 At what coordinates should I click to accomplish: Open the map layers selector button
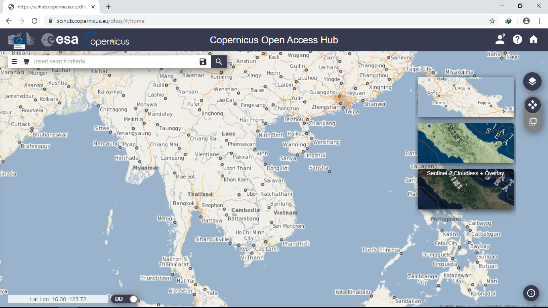point(532,81)
